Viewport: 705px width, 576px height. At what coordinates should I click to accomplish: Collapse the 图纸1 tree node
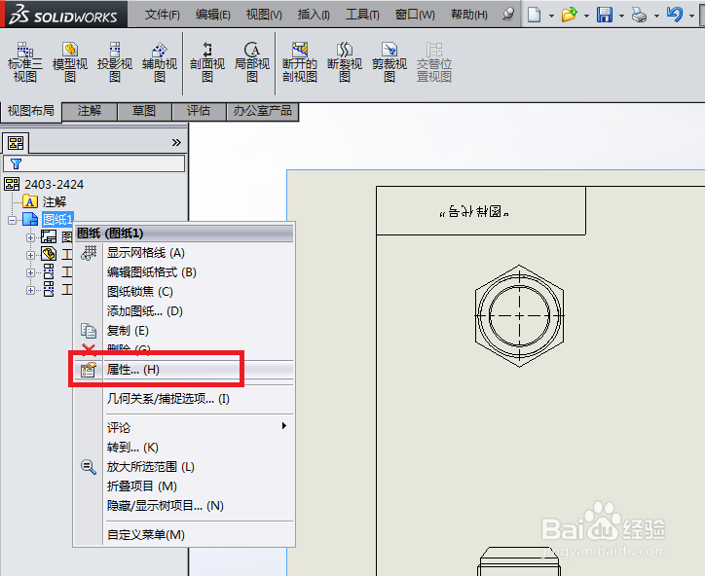(x=12, y=220)
